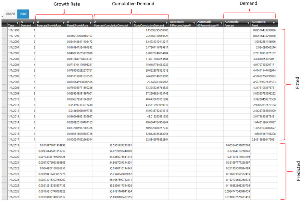301x202 pixels.
Task: Open the 95PercentUpperPI column filter icon
Action: (194, 23)
